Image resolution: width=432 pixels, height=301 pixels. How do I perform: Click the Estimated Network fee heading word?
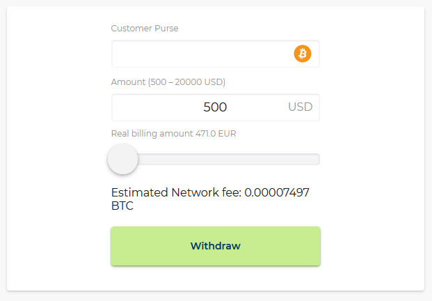pos(139,192)
